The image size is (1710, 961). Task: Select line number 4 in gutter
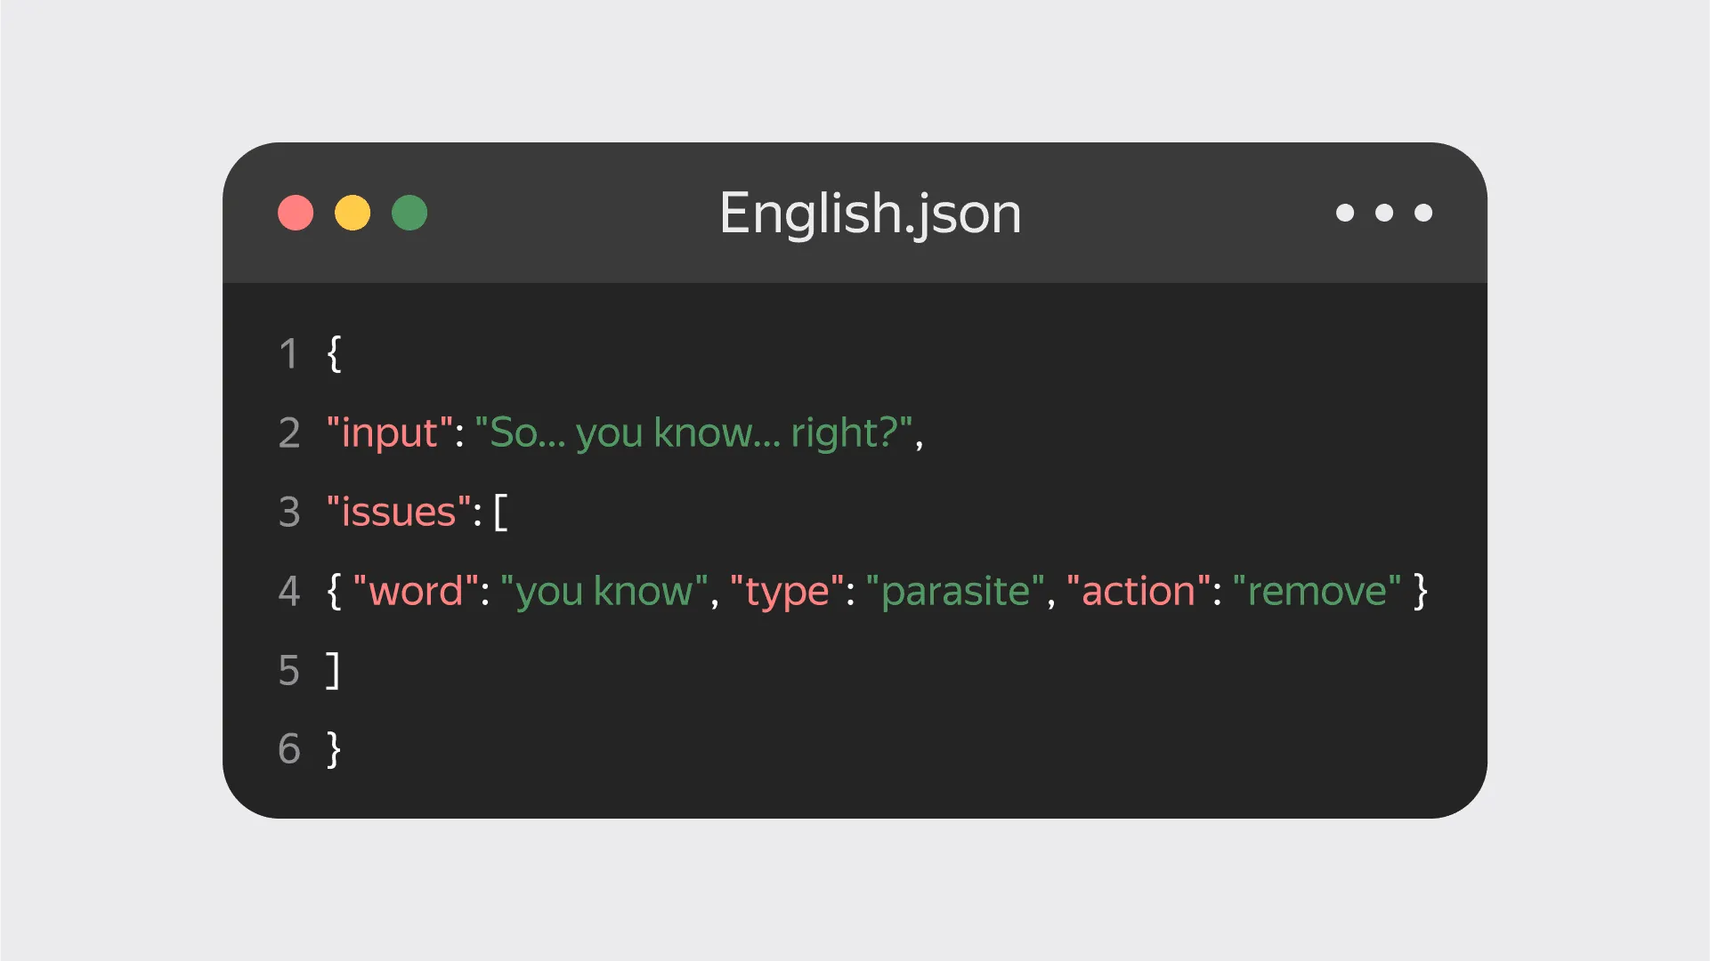pos(289,592)
